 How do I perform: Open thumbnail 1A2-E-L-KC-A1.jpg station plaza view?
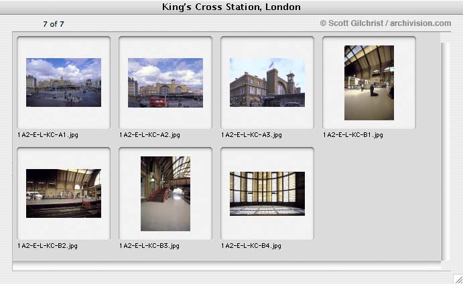(x=64, y=82)
